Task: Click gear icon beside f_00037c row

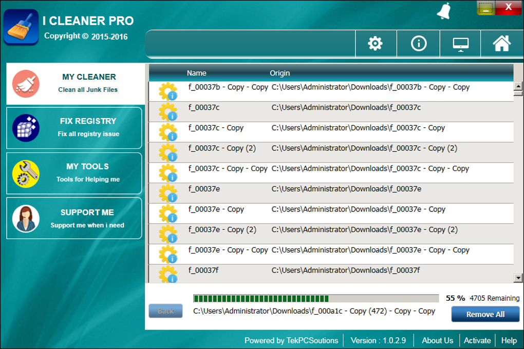Action: tap(168, 111)
